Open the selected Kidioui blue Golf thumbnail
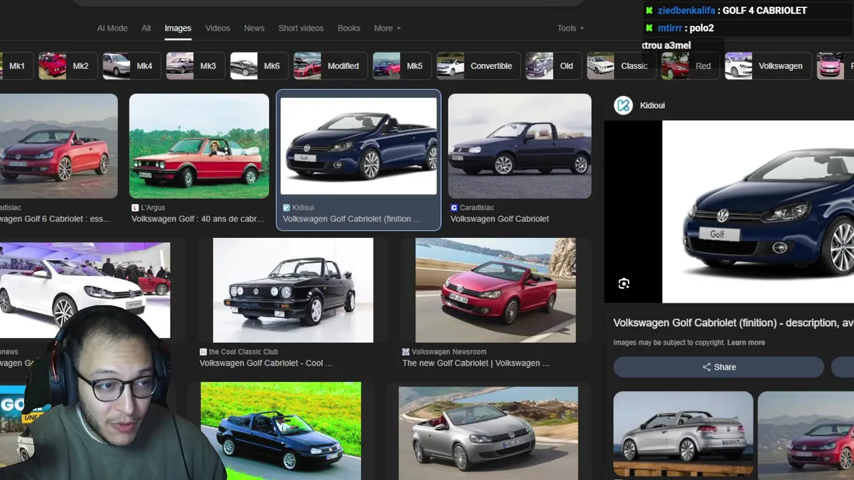Image resolution: width=854 pixels, height=480 pixels. [359, 146]
